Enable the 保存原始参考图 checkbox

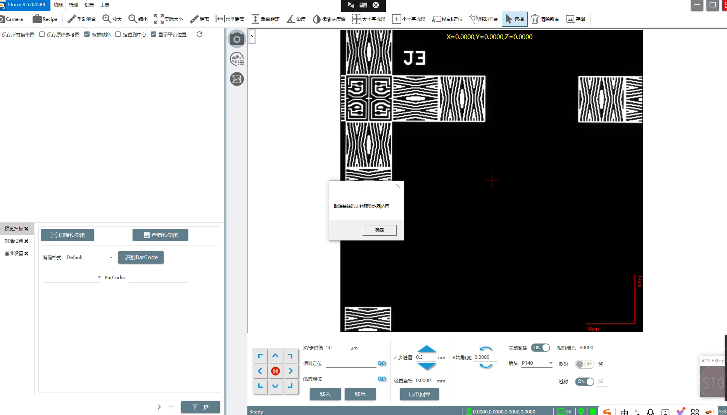[42, 34]
